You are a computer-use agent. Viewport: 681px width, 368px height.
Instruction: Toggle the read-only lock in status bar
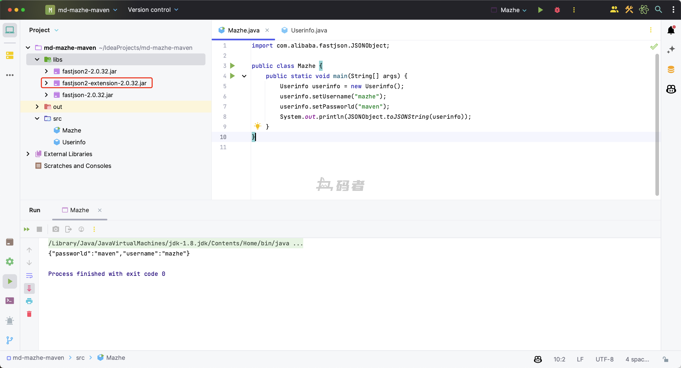[x=666, y=359]
